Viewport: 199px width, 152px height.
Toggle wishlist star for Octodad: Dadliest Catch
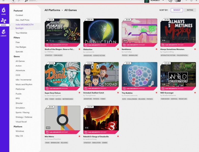coord(118,93)
